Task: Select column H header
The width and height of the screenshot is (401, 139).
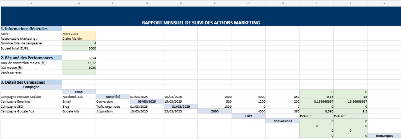Action: (282, 3)
